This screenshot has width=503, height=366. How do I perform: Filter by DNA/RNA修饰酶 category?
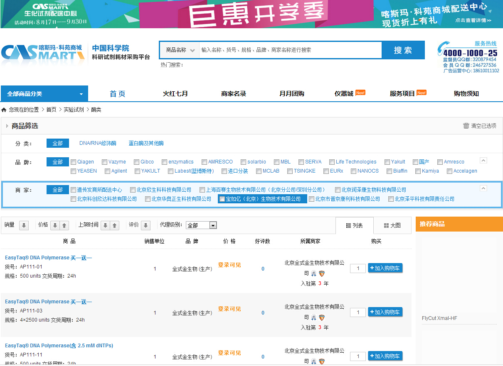tap(98, 143)
